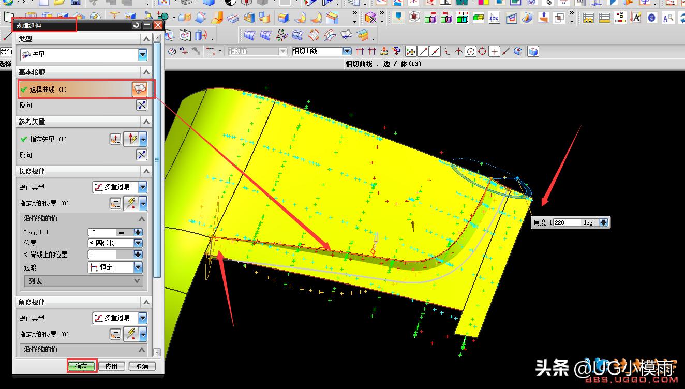This screenshot has height=389, width=685.
Task: Open the vector dialog icon beside Specify Vector
Action: 115,139
